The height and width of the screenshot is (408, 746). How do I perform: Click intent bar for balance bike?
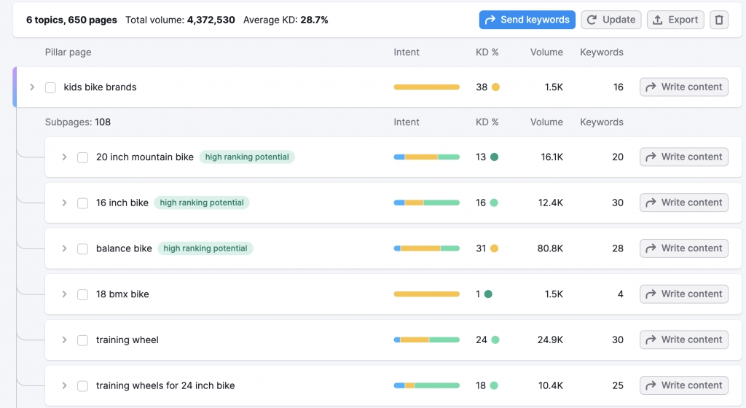coord(427,248)
